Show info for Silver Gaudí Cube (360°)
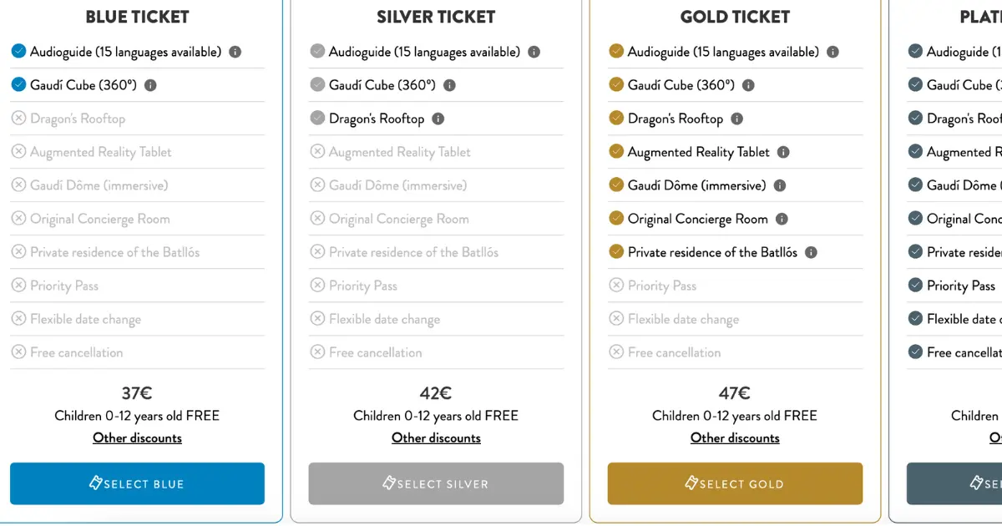The height and width of the screenshot is (526, 1002). [x=449, y=85]
